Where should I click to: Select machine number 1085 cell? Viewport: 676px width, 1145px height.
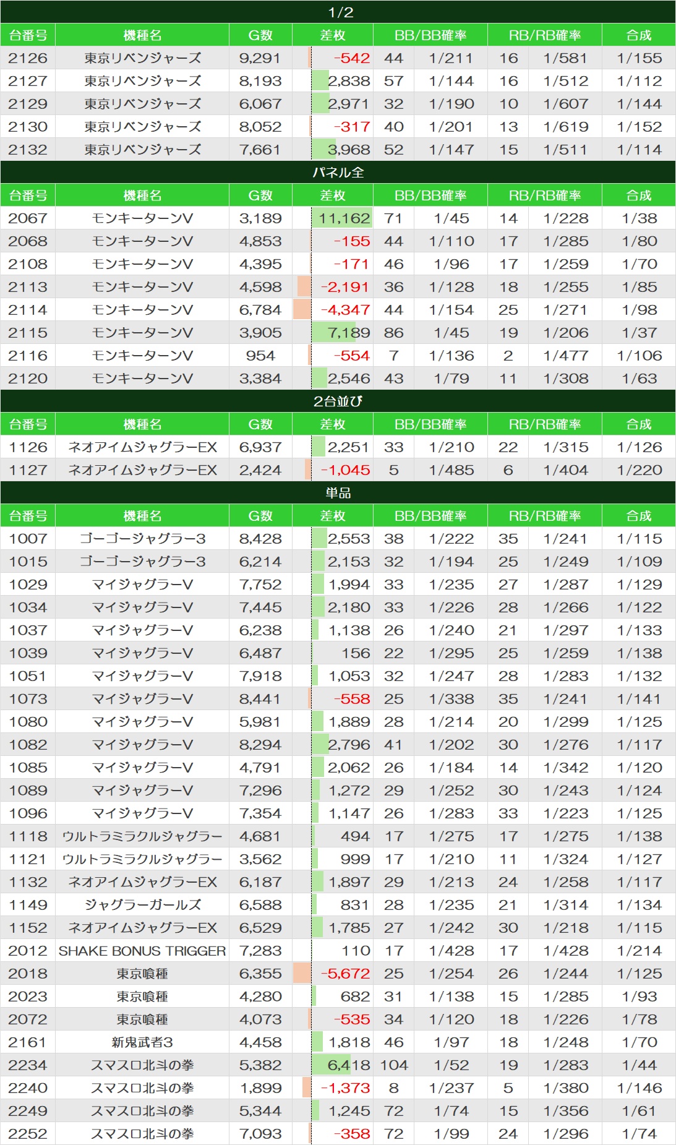28,768
